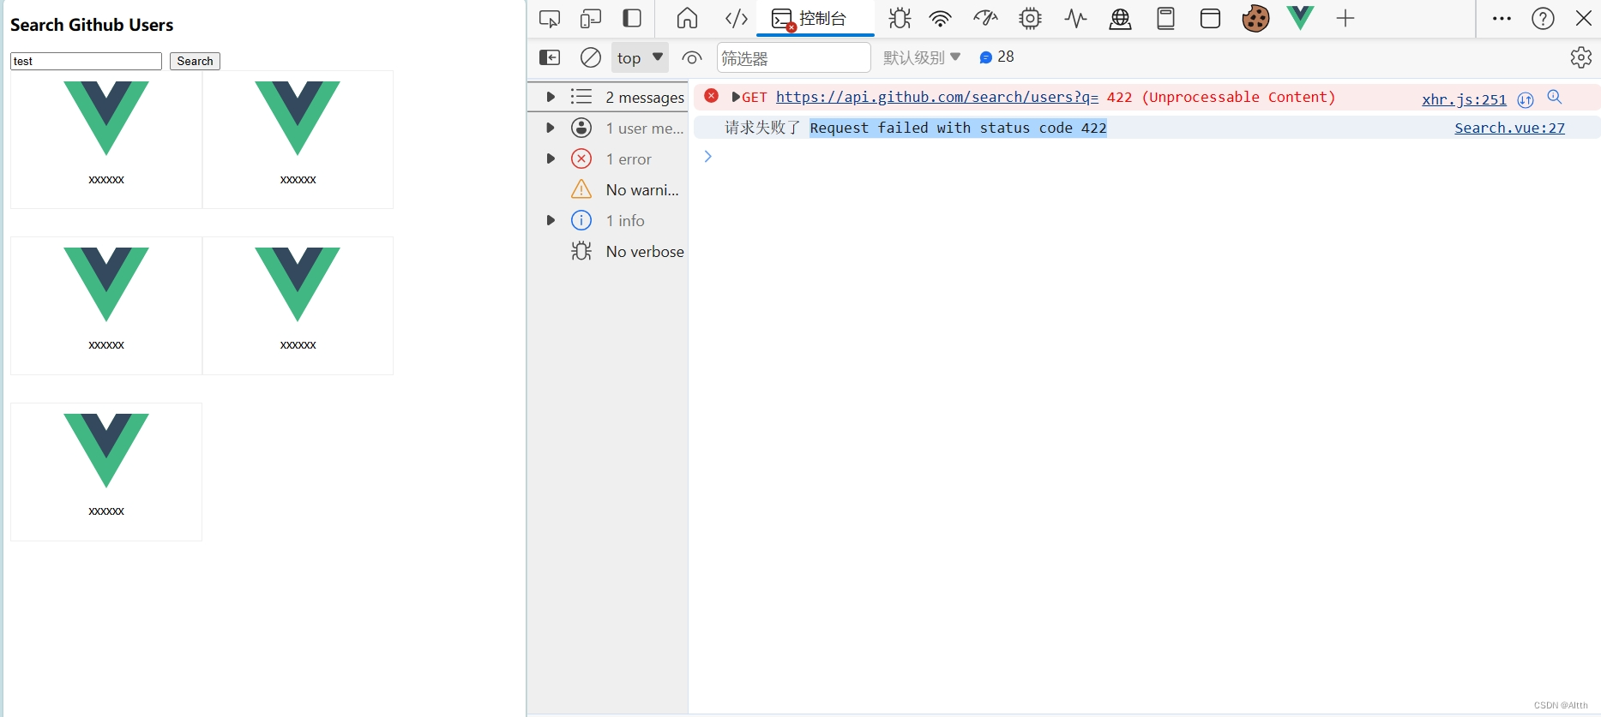The height and width of the screenshot is (717, 1601).
Task: Toggle device emulation icon
Action: pyautogui.click(x=591, y=18)
